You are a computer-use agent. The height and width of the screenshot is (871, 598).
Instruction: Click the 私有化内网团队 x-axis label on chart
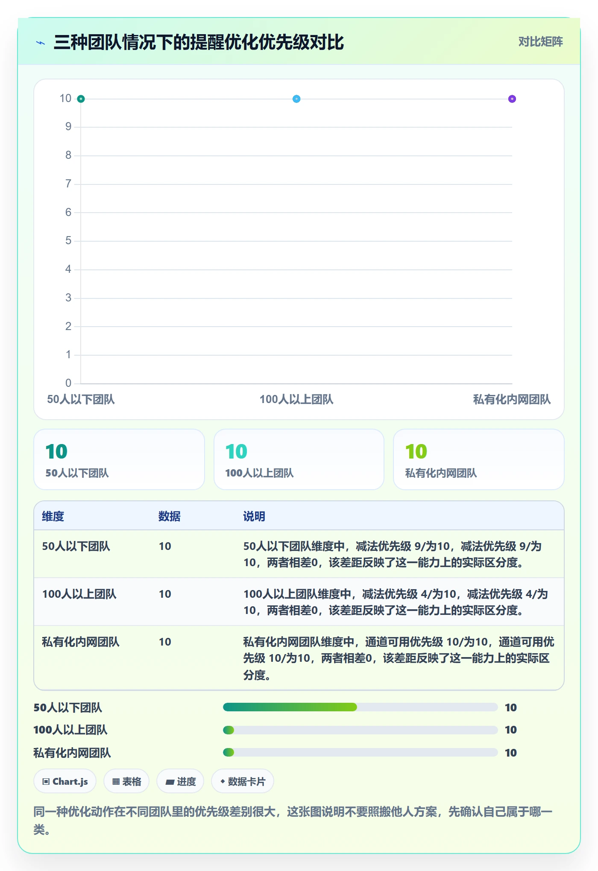[x=512, y=400]
